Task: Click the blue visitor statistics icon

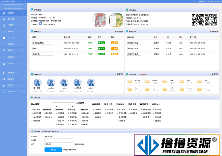Action: pos(40,24)
